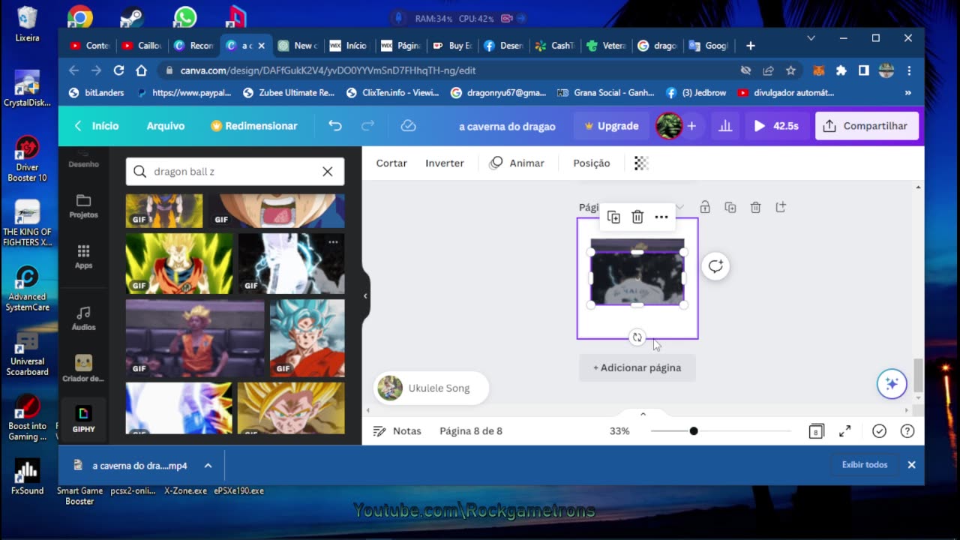Open the grid view pages icon
The height and width of the screenshot is (540, 960).
[x=817, y=431]
